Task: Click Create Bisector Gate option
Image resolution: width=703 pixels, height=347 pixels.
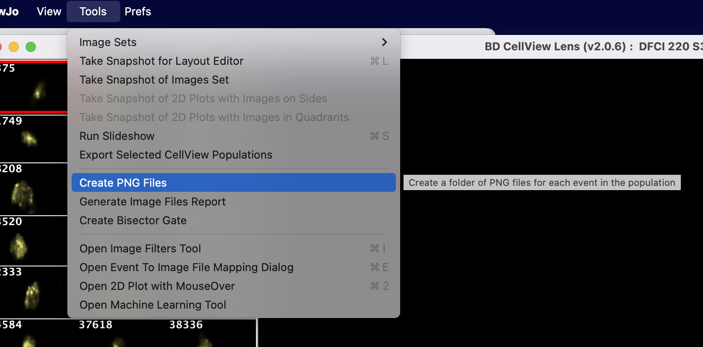Action: point(133,220)
